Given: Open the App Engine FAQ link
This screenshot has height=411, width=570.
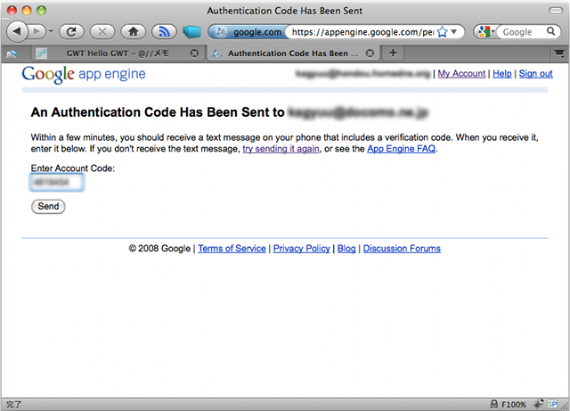Looking at the screenshot, I should 402,149.
